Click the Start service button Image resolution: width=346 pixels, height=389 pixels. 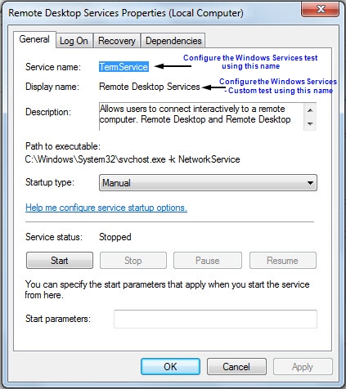tap(60, 261)
